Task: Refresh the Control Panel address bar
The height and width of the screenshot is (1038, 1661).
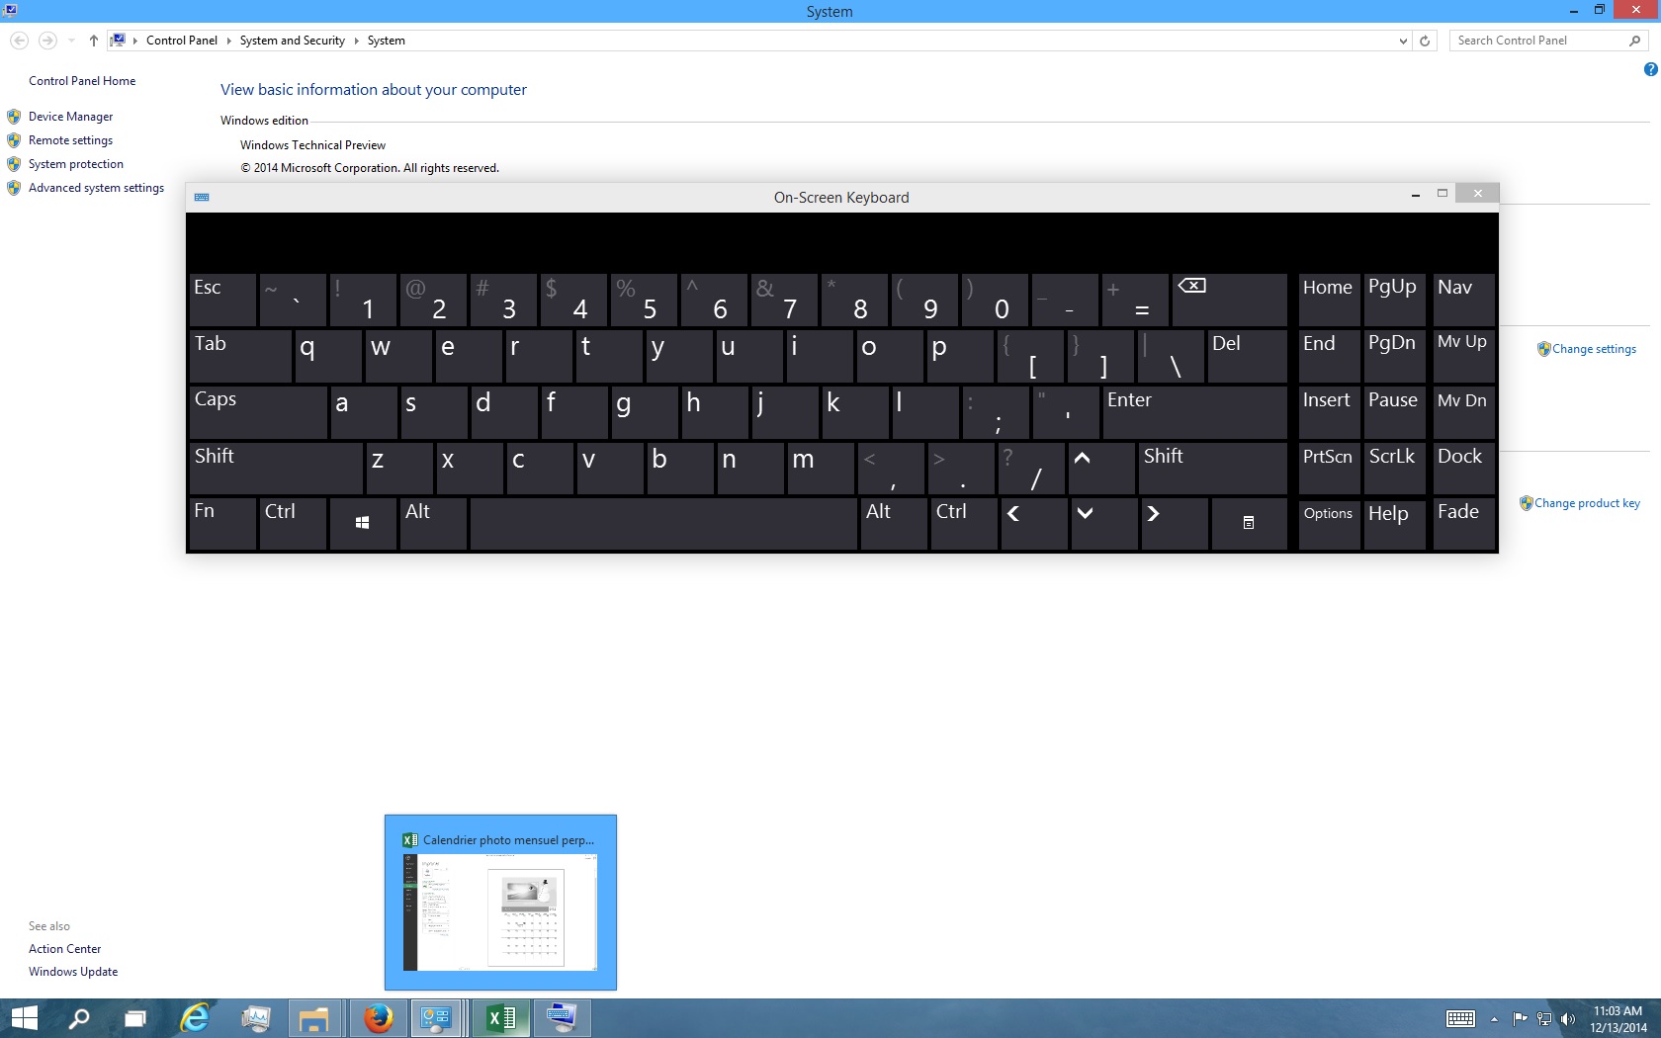Action: point(1425,41)
